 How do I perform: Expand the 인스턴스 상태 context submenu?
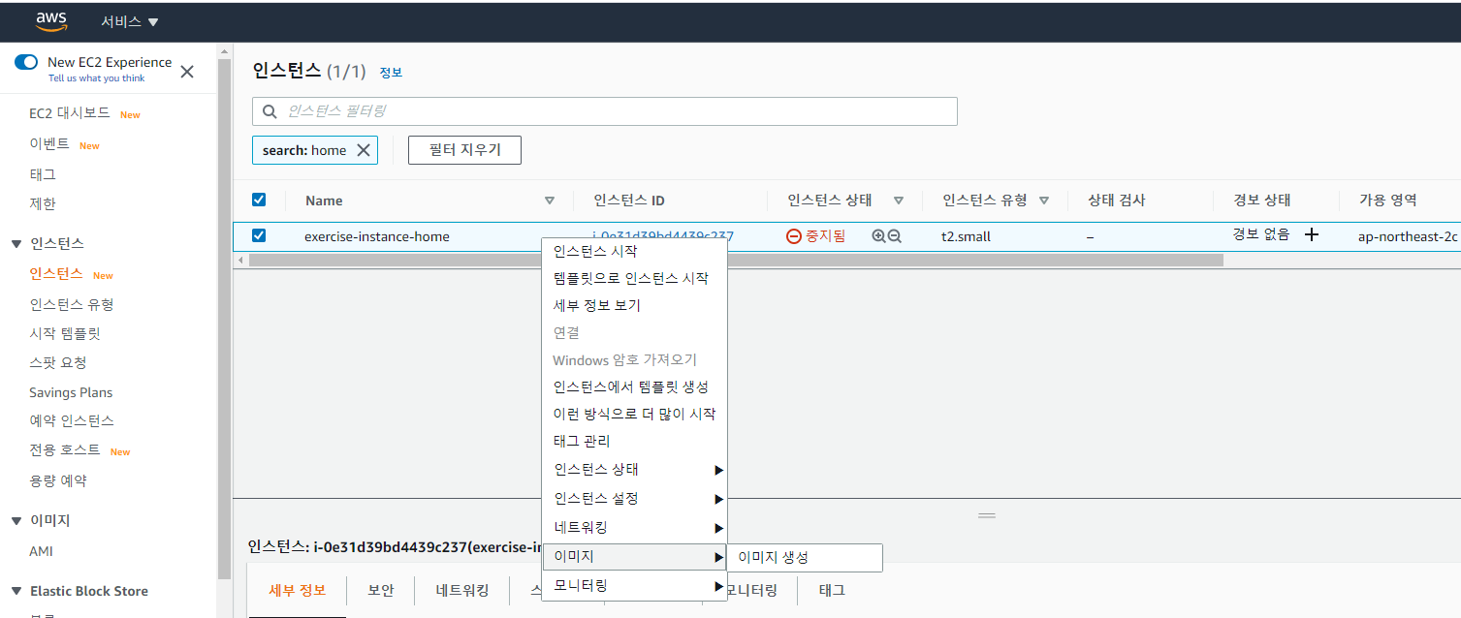(x=634, y=470)
